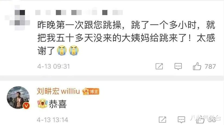Click the comment bubble icon under 恭喜 reply
The width and height of the screenshot is (224, 125).
tap(181, 120)
